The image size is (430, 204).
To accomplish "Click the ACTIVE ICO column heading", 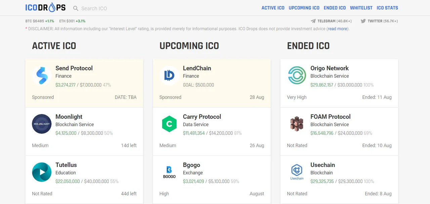I will (x=54, y=46).
